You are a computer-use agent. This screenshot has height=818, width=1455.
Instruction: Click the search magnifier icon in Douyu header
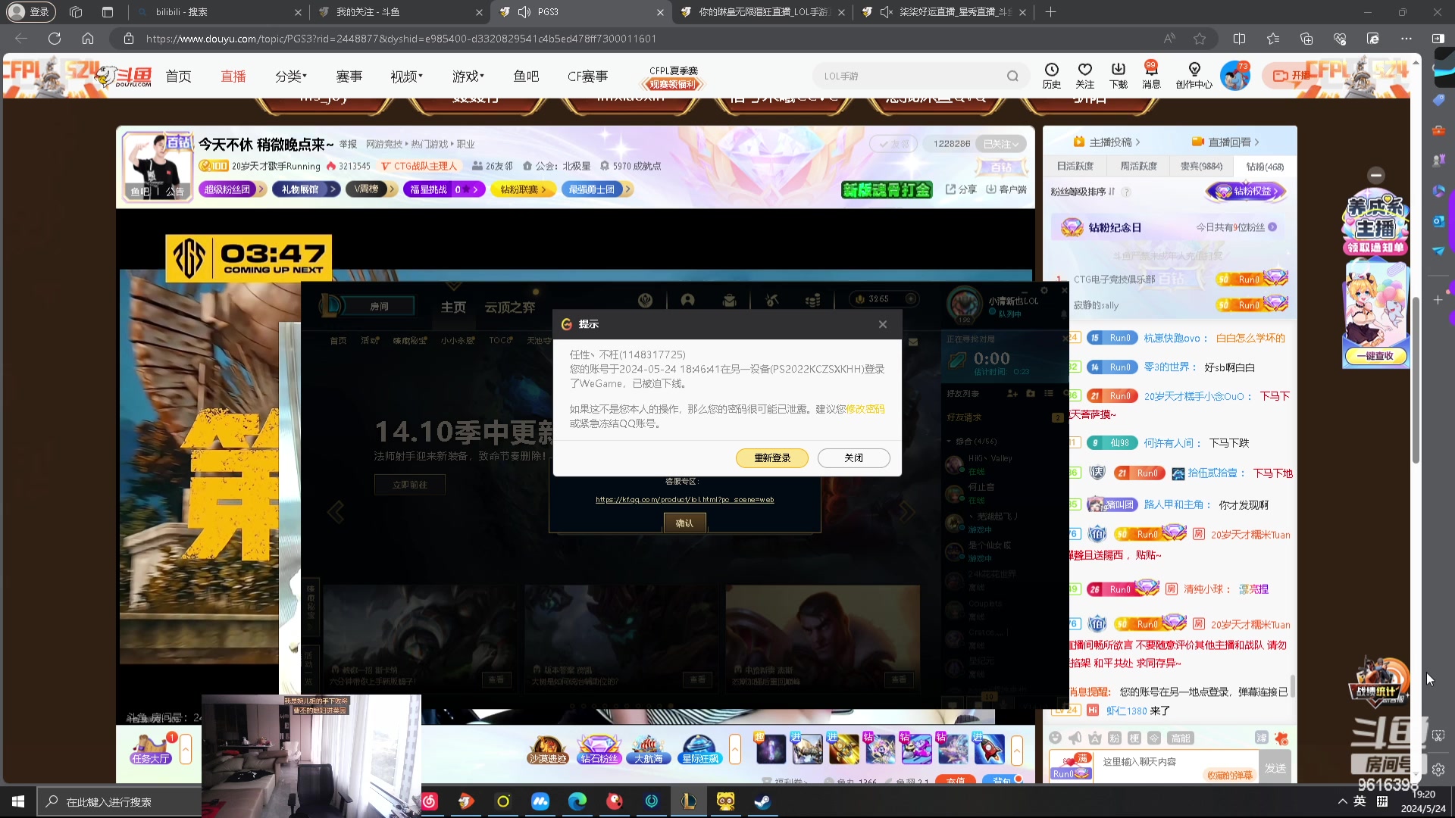click(1012, 76)
